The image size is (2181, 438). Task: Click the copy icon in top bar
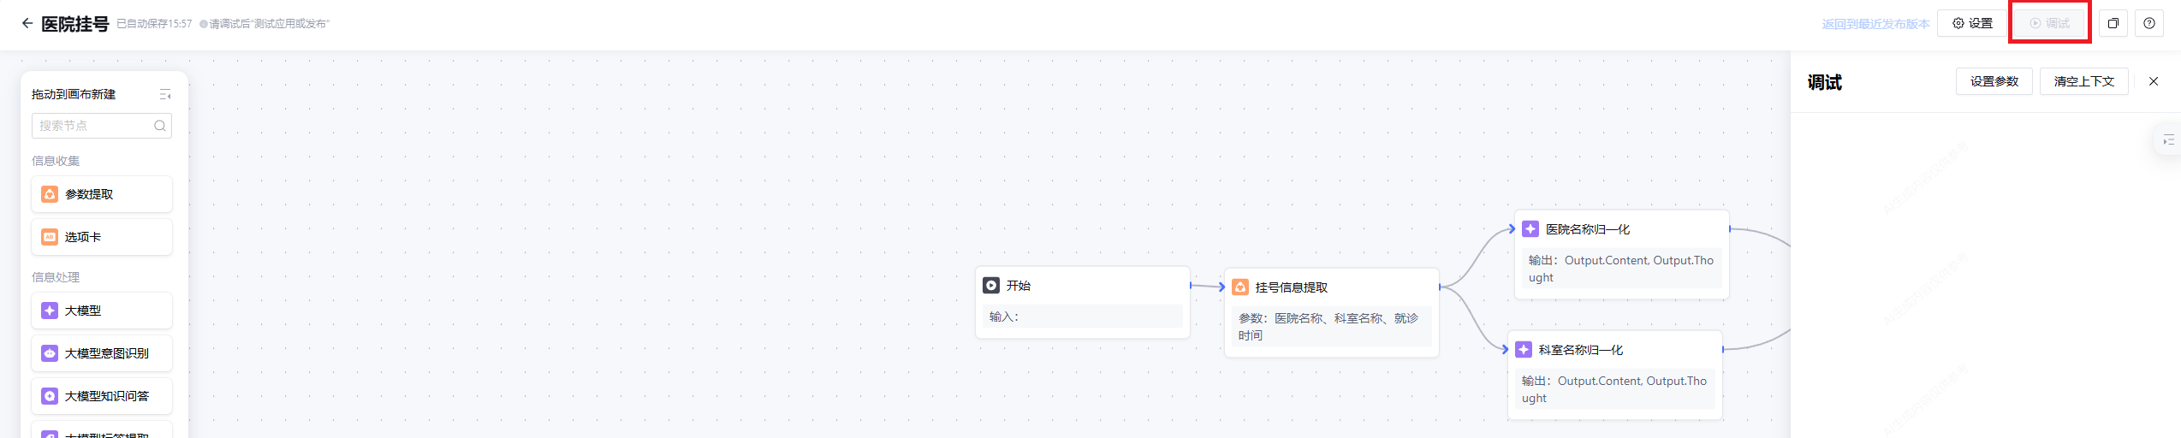pyautogui.click(x=2113, y=23)
